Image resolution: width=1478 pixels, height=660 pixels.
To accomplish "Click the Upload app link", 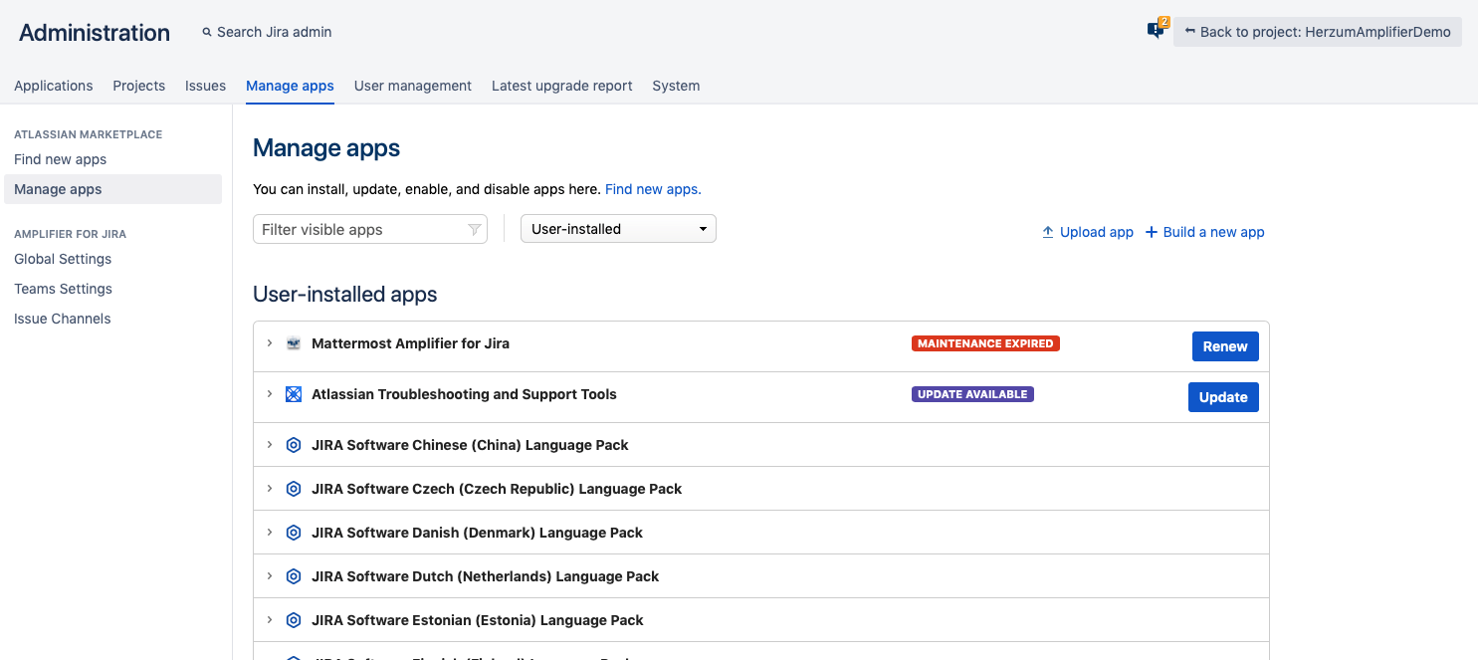I will point(1087,232).
